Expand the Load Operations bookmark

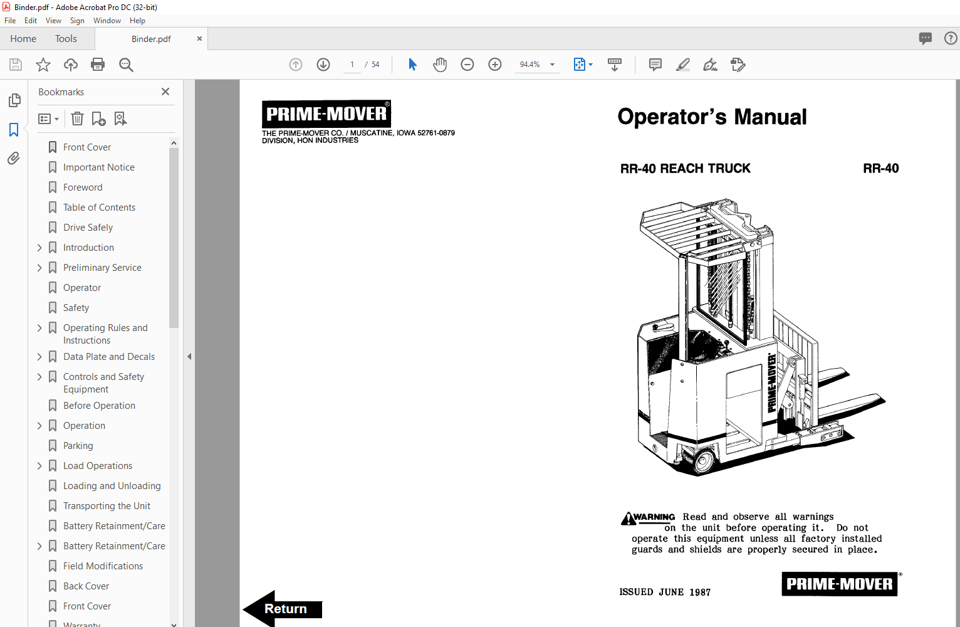[x=39, y=466]
